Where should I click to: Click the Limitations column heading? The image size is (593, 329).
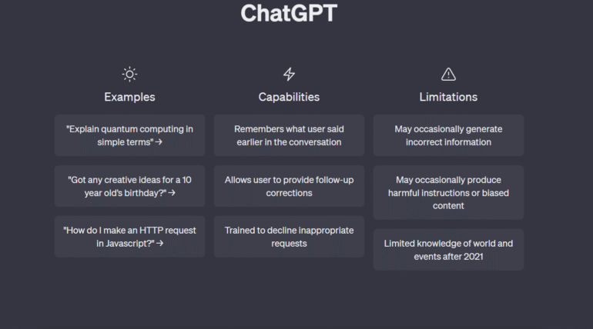point(448,97)
